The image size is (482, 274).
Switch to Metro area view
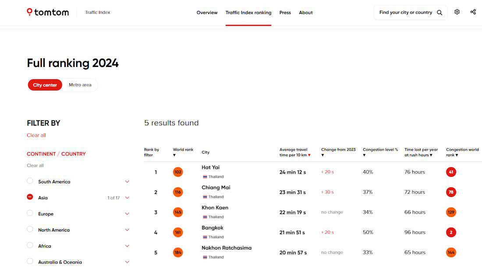click(x=80, y=85)
